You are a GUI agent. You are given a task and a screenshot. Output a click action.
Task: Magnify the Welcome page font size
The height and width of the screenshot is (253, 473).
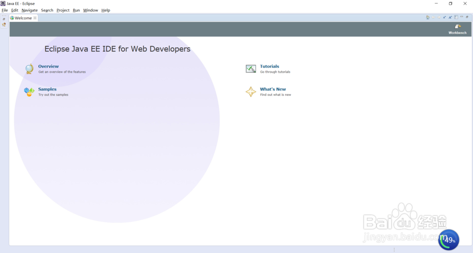(x=450, y=17)
